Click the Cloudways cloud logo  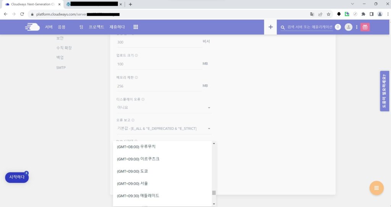coord(32,27)
